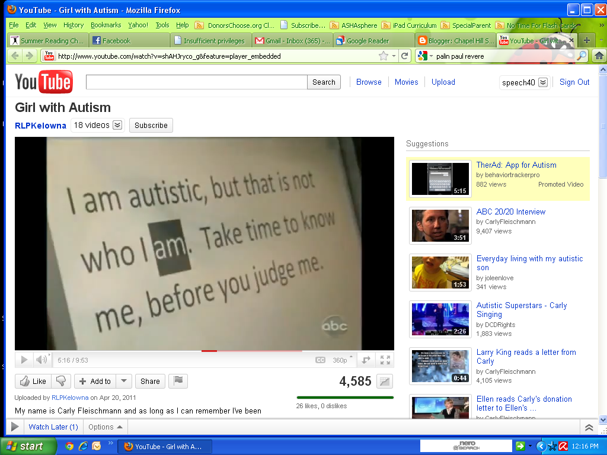Open ABC 20/20 Interview suggestion
The image size is (607, 455).
510,212
